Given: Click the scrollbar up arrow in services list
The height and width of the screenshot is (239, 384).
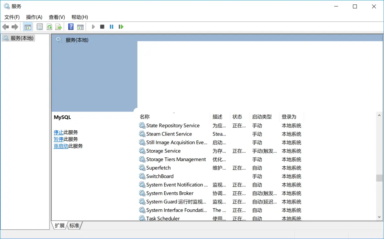Looking at the screenshot, I should [x=379, y=115].
